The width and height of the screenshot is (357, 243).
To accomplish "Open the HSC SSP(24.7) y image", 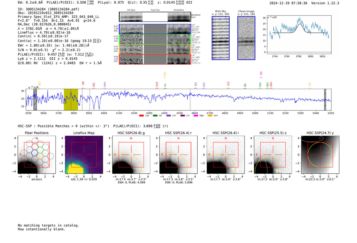I will pyautogui.click(x=320, y=155).
